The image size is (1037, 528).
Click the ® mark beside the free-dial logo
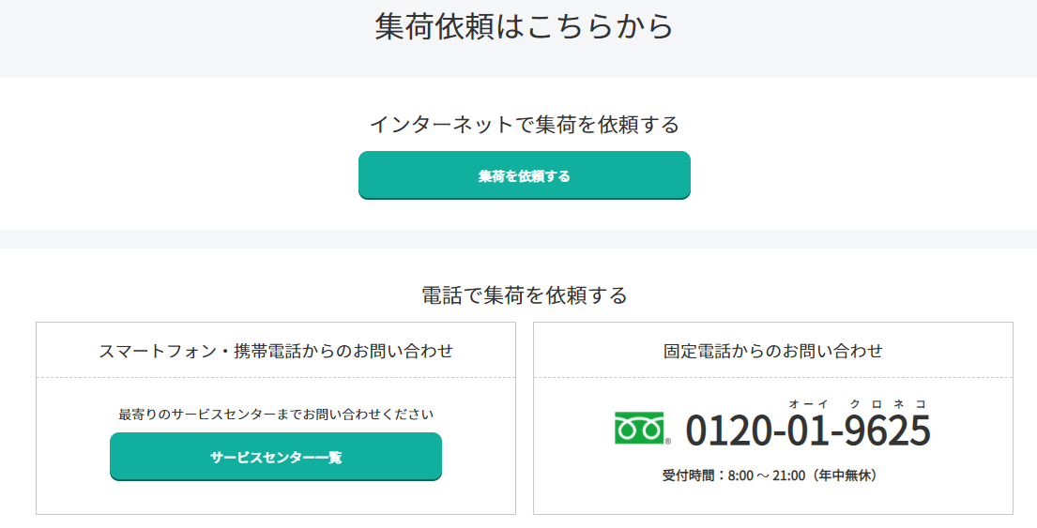click(668, 441)
